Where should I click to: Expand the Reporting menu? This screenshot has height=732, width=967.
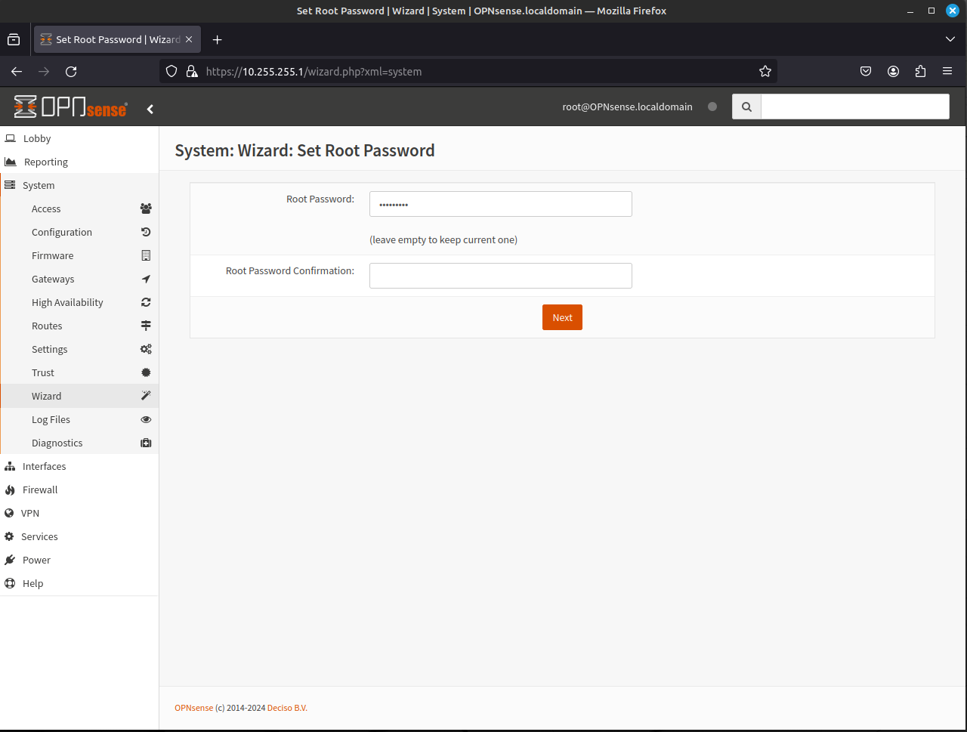coord(79,162)
